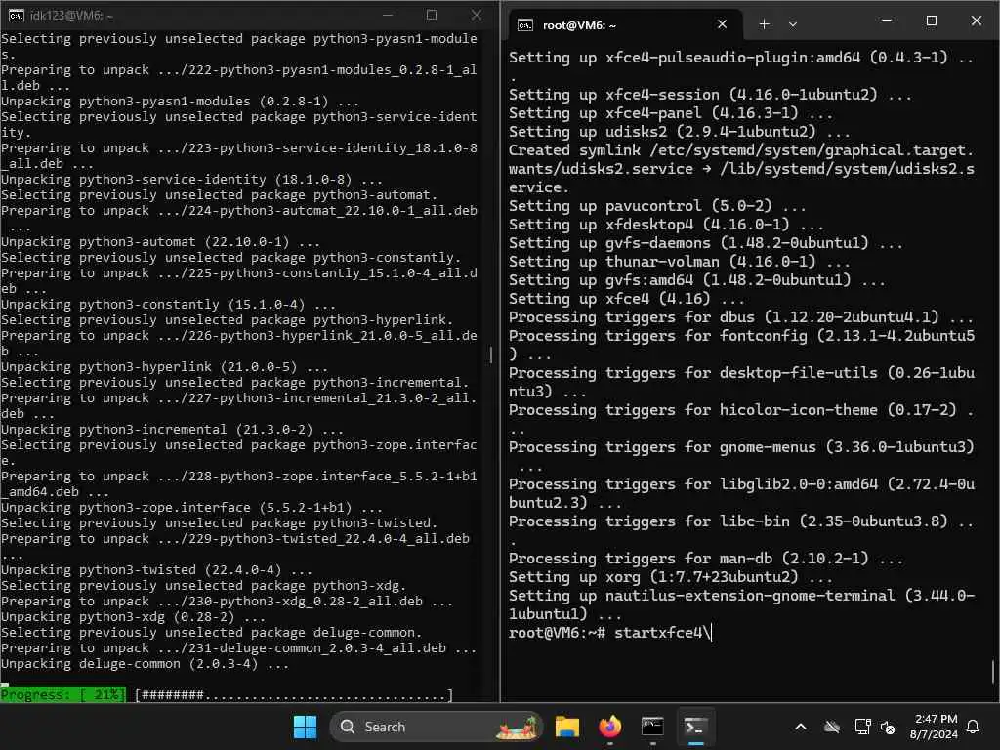Click 'Unpacking python3-twisted' line

[x=156, y=569]
